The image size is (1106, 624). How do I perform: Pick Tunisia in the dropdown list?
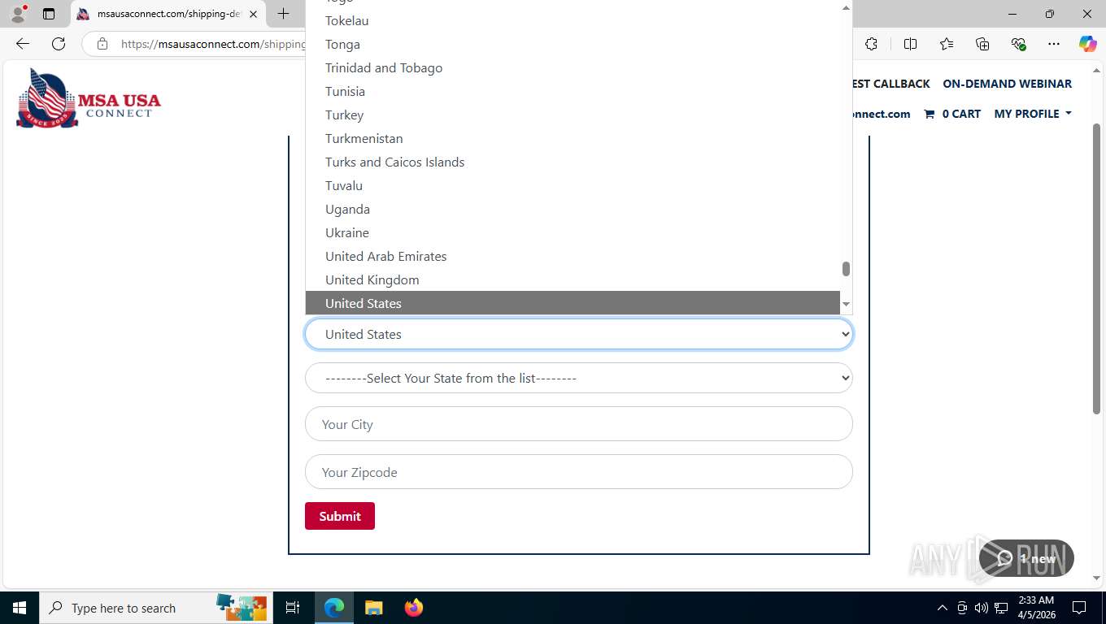(573, 91)
